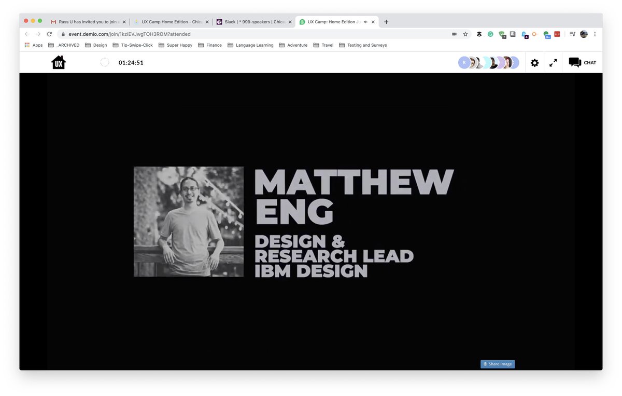Open the red three-dots extension (LastPass)
Viewport: 622px width, 396px height.
pyautogui.click(x=557, y=34)
